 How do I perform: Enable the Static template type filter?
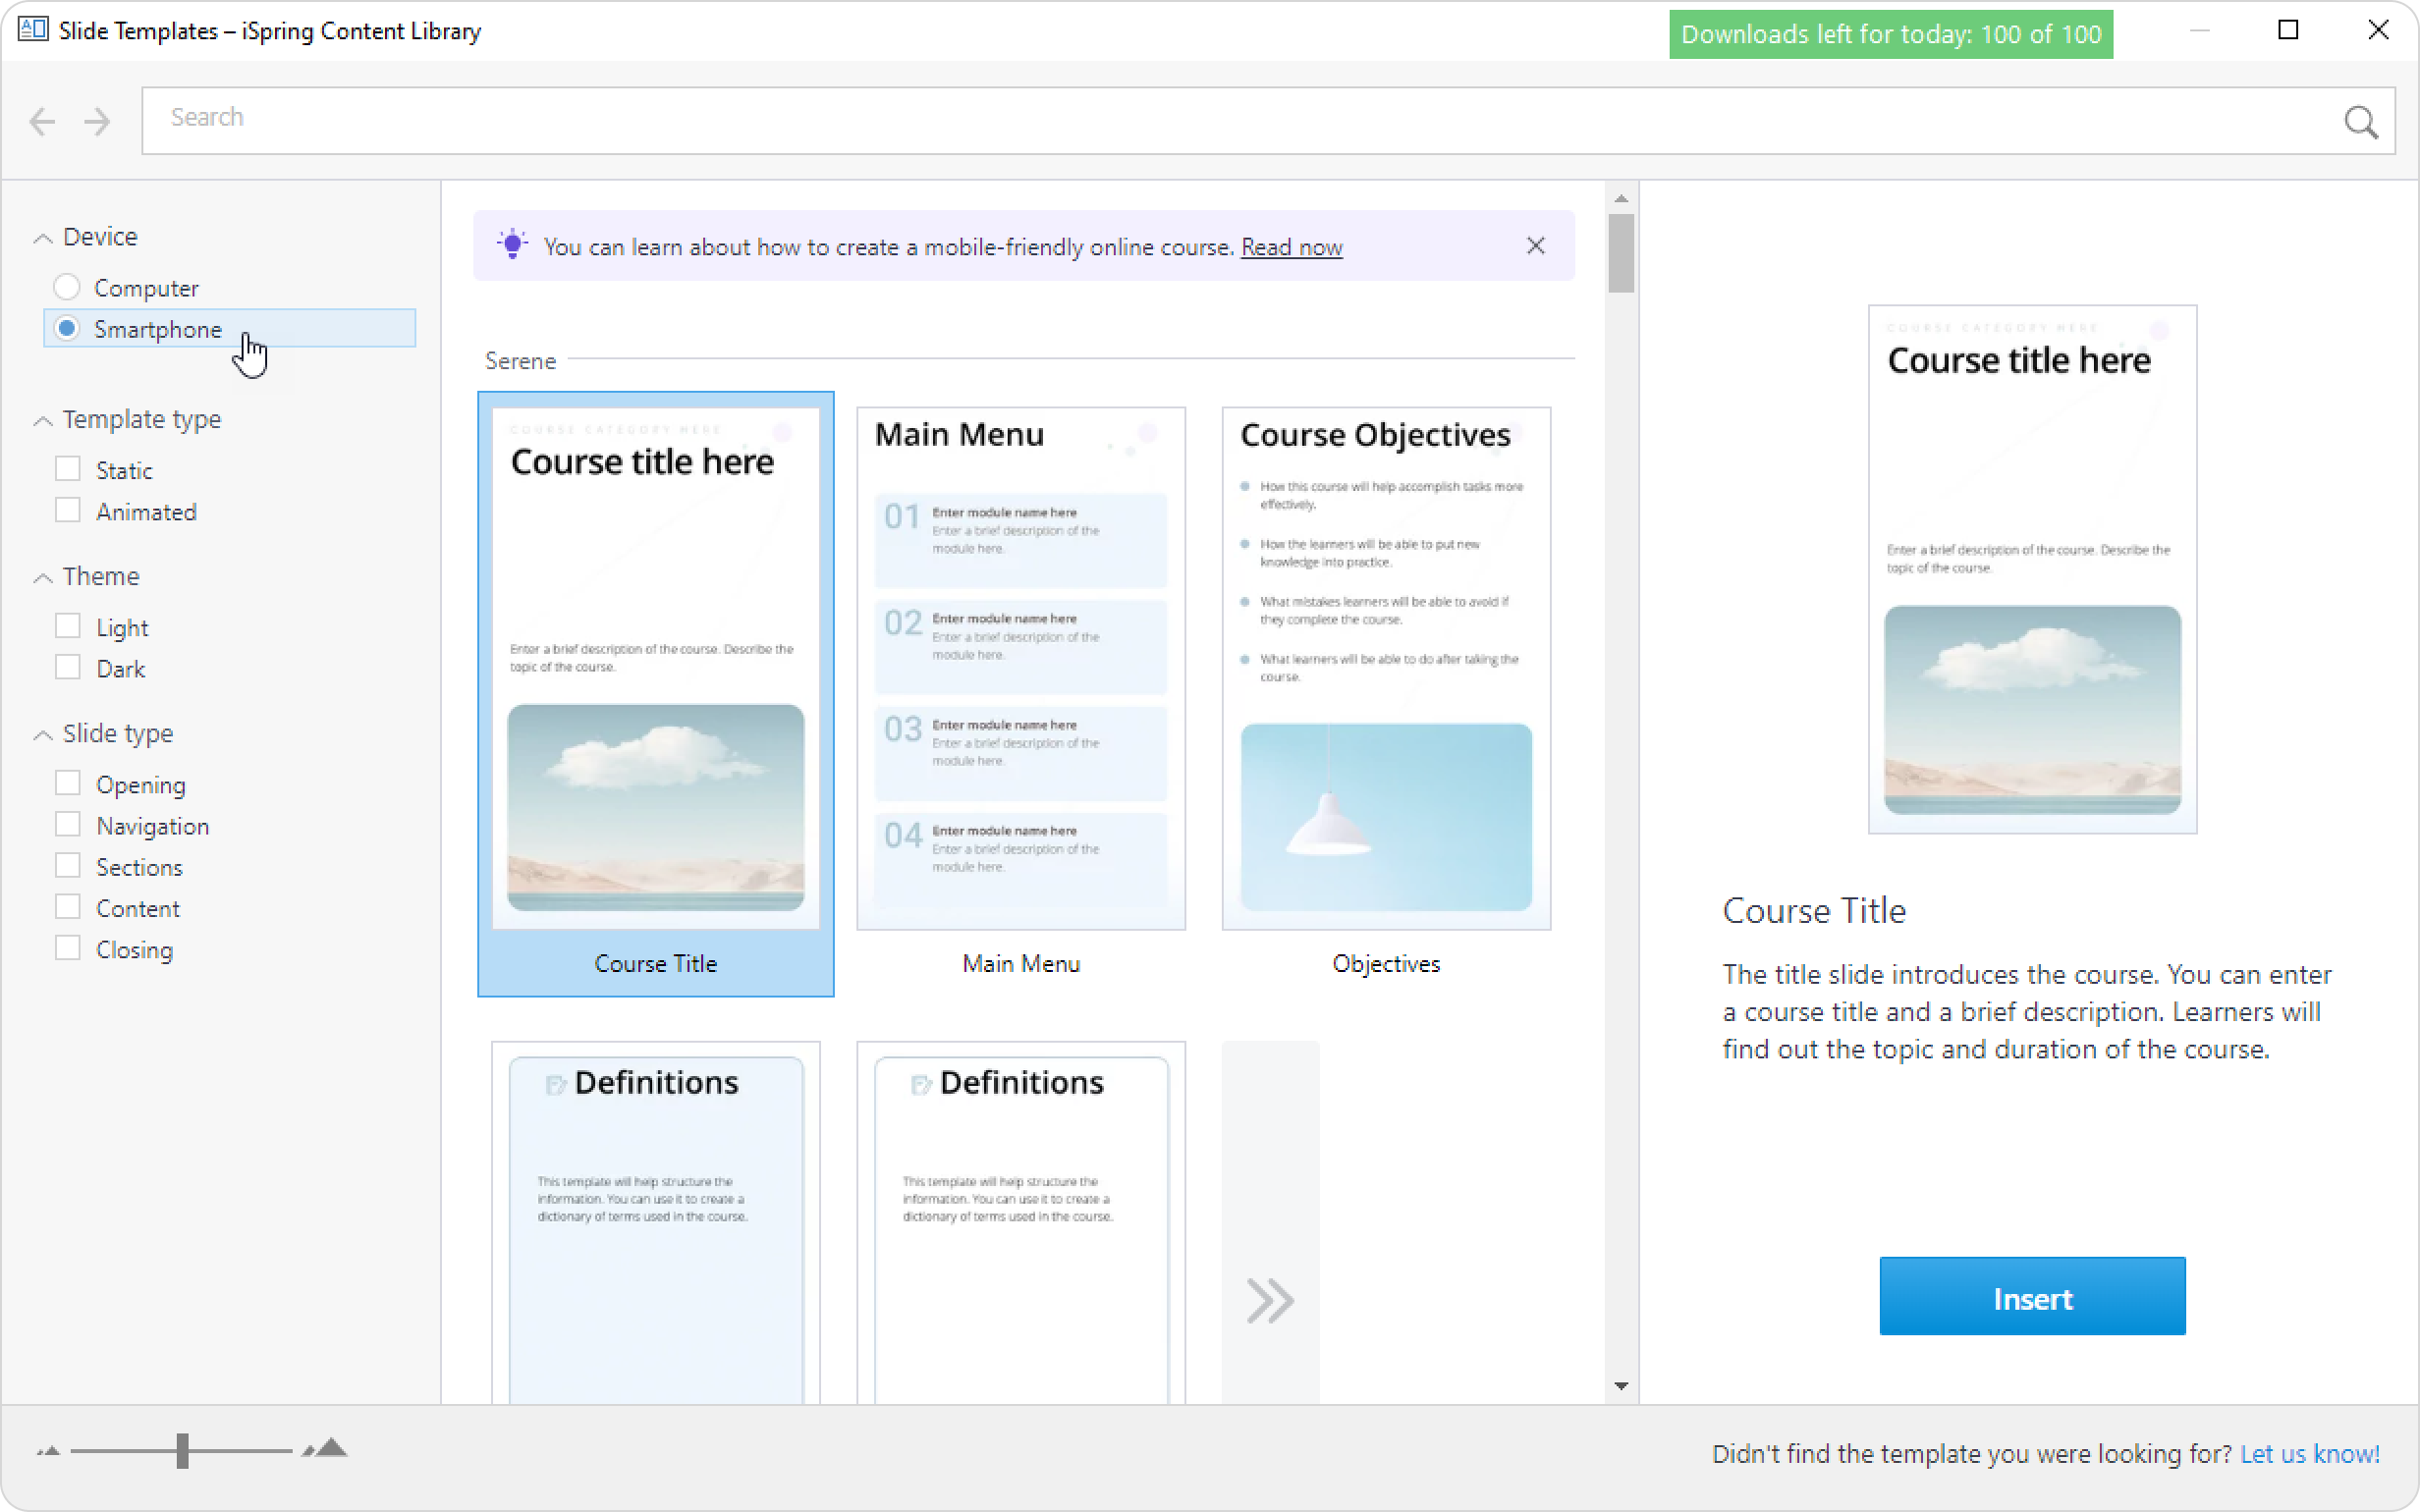coord(68,469)
